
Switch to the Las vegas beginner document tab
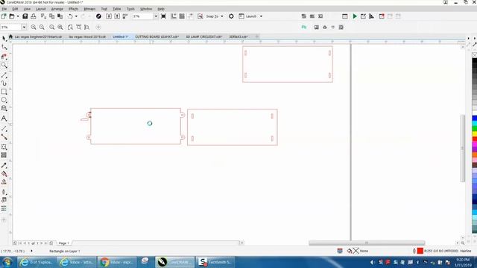[38, 36]
